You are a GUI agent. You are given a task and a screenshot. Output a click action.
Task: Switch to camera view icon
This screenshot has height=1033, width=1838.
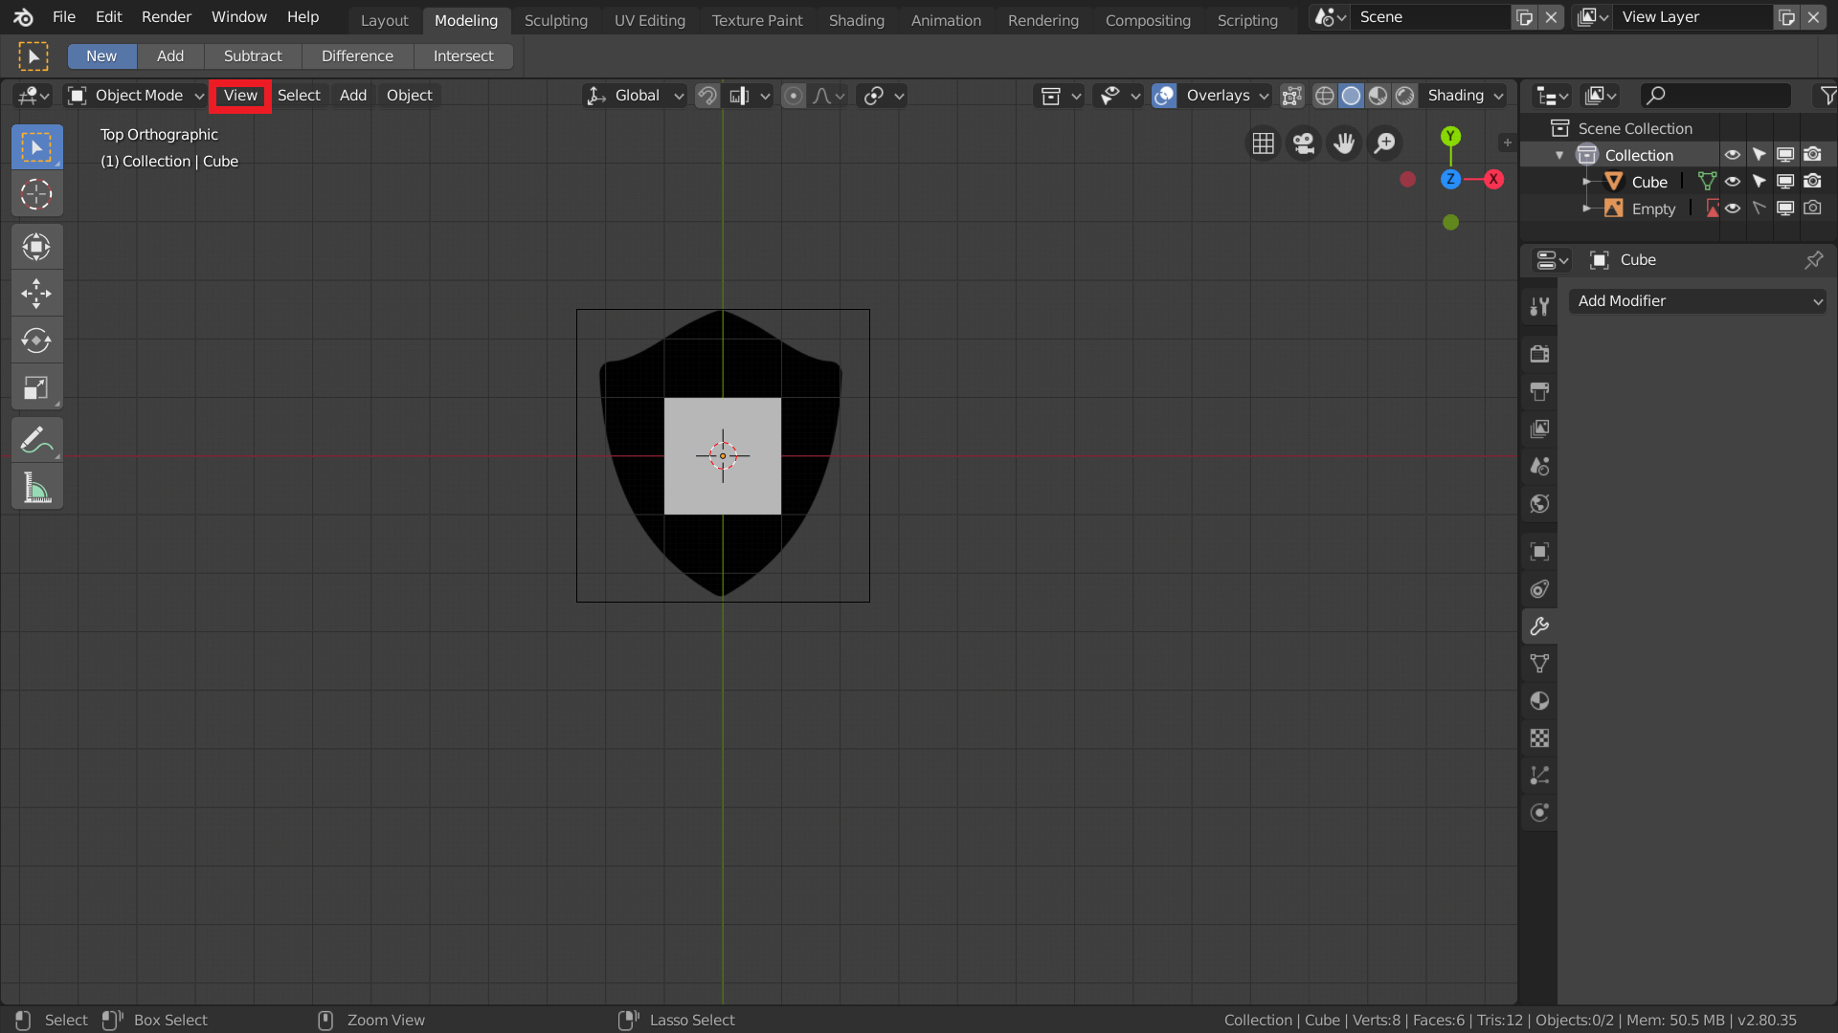[1304, 143]
